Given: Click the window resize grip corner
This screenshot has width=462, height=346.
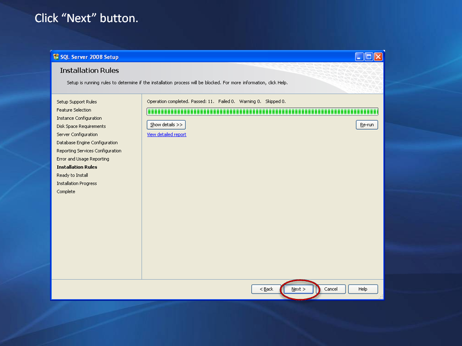Looking at the screenshot, I should 381,297.
